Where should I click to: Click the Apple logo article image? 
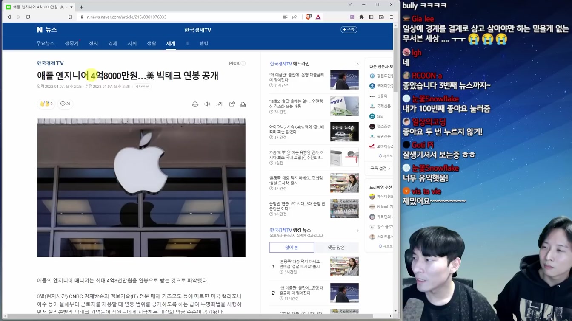click(x=141, y=188)
